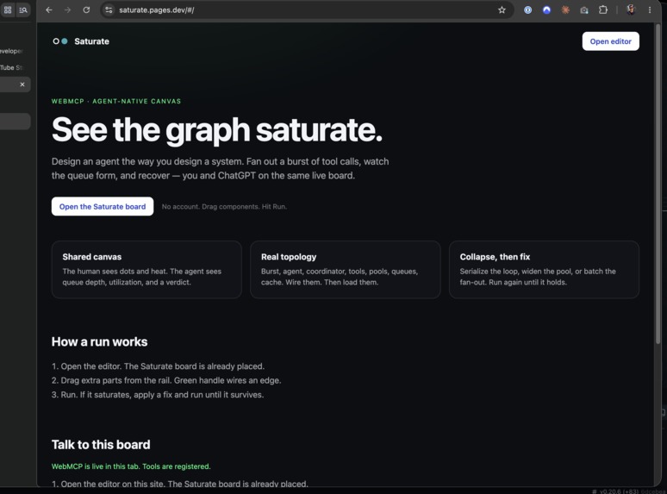Select the sidebar tab ending in 'eveloper'
The height and width of the screenshot is (494, 667).
pos(13,51)
